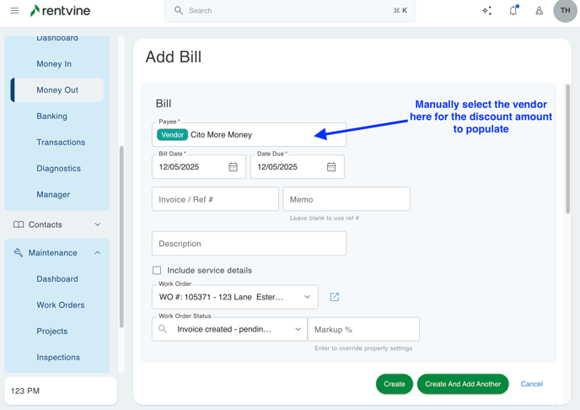Open the Date Due calendar picker
Image resolution: width=580 pixels, height=410 pixels.
(x=331, y=167)
